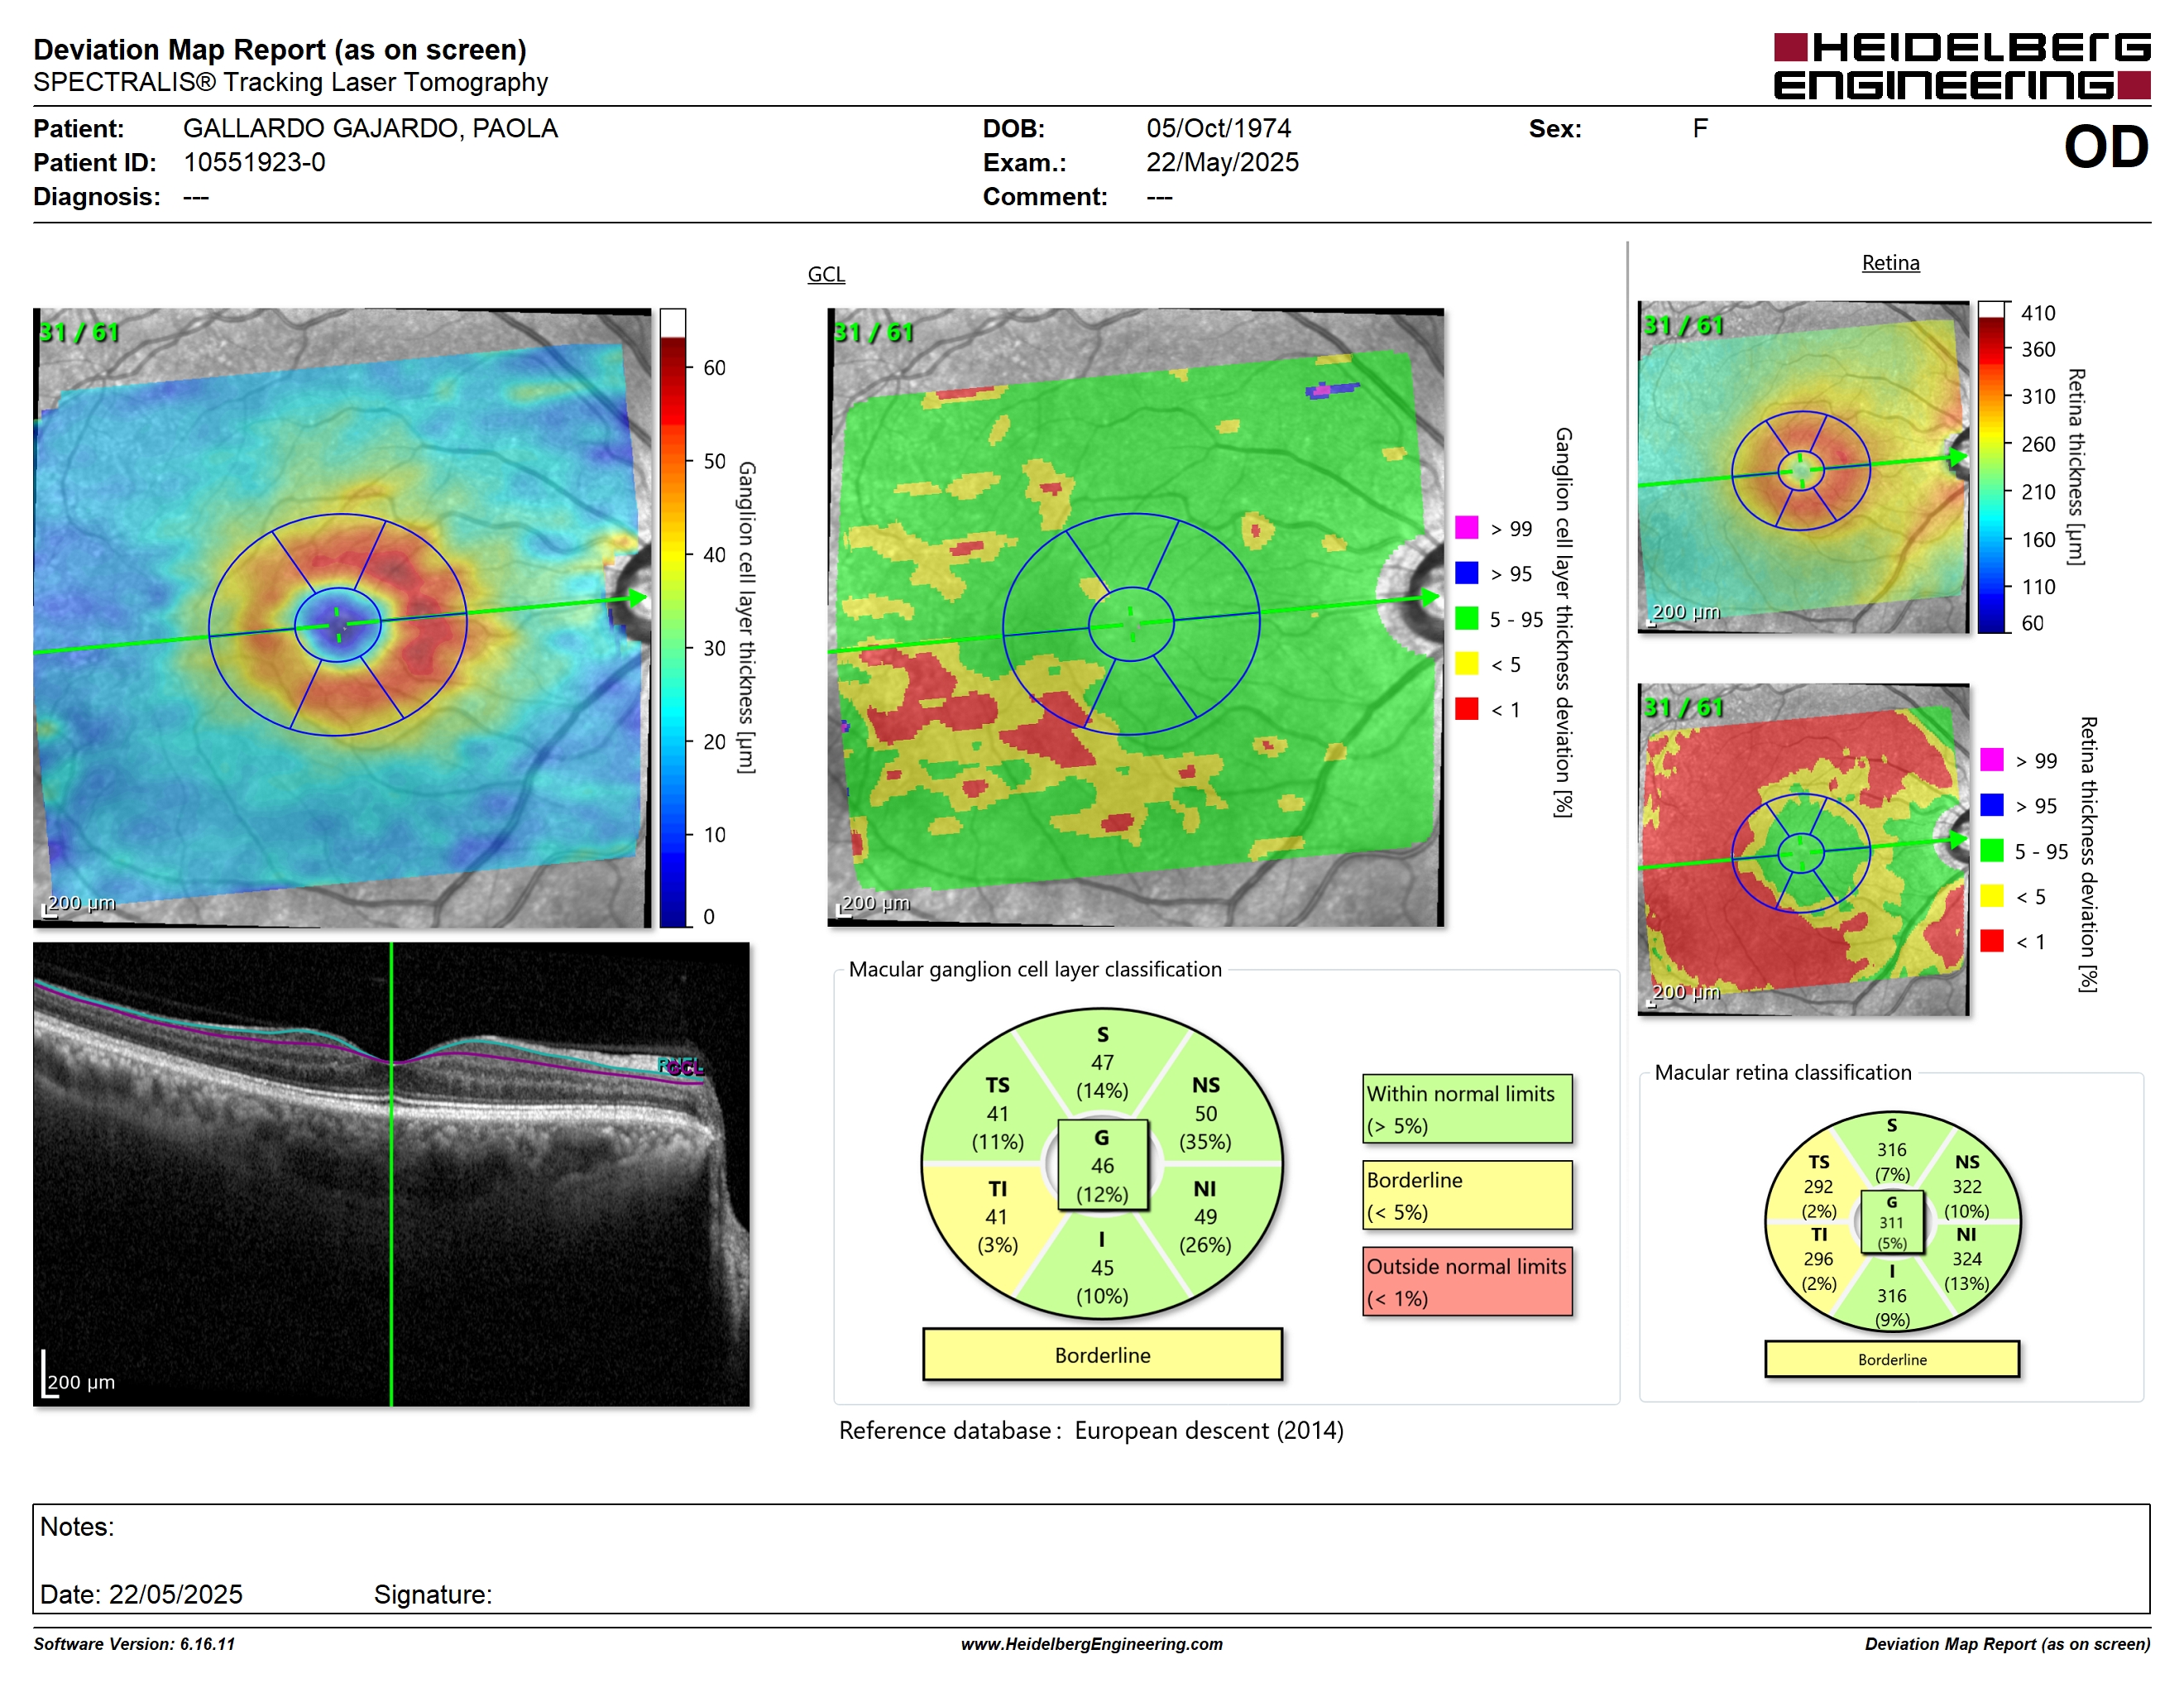Click the GCL thickness color scale bar
Viewport: 2184px width, 1688px height.
point(673,617)
